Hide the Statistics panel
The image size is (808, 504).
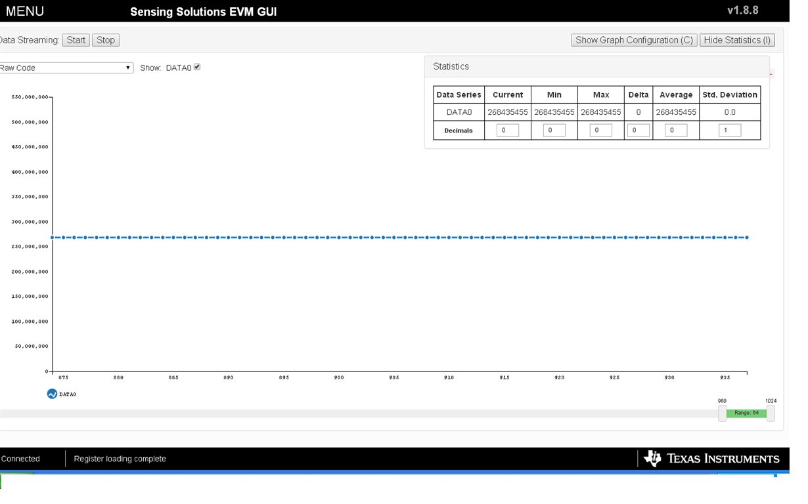(x=737, y=40)
